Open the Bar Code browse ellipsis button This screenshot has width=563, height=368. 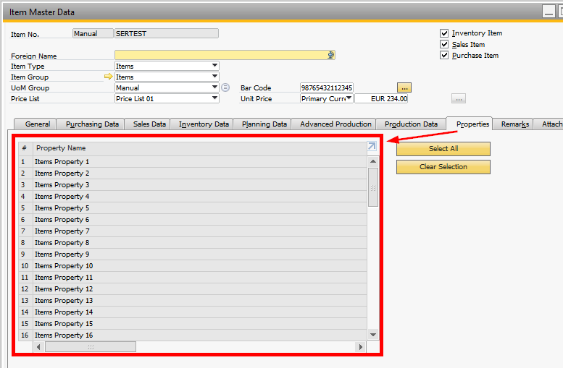(x=404, y=87)
